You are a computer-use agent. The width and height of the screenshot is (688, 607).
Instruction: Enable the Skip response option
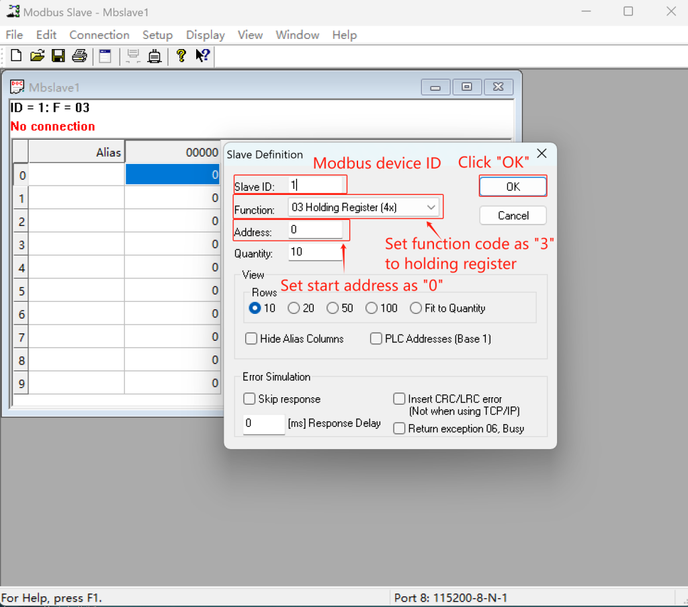(250, 399)
